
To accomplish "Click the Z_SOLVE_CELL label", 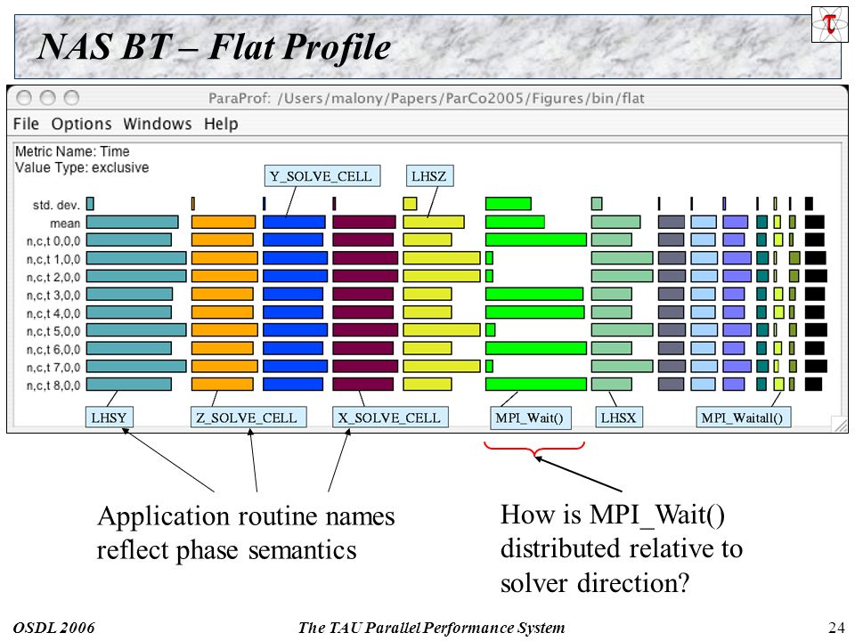I will [x=248, y=418].
